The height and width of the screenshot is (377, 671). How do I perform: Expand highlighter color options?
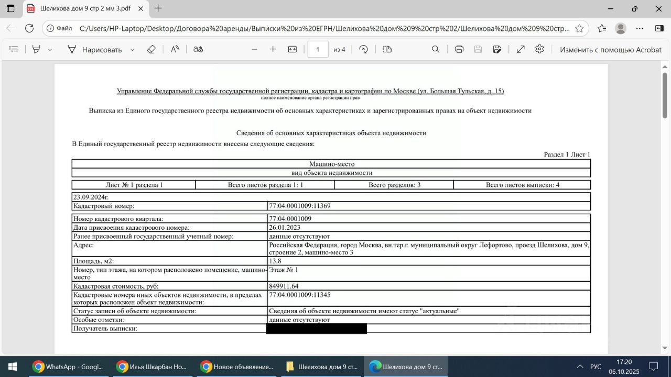pyautogui.click(x=50, y=50)
